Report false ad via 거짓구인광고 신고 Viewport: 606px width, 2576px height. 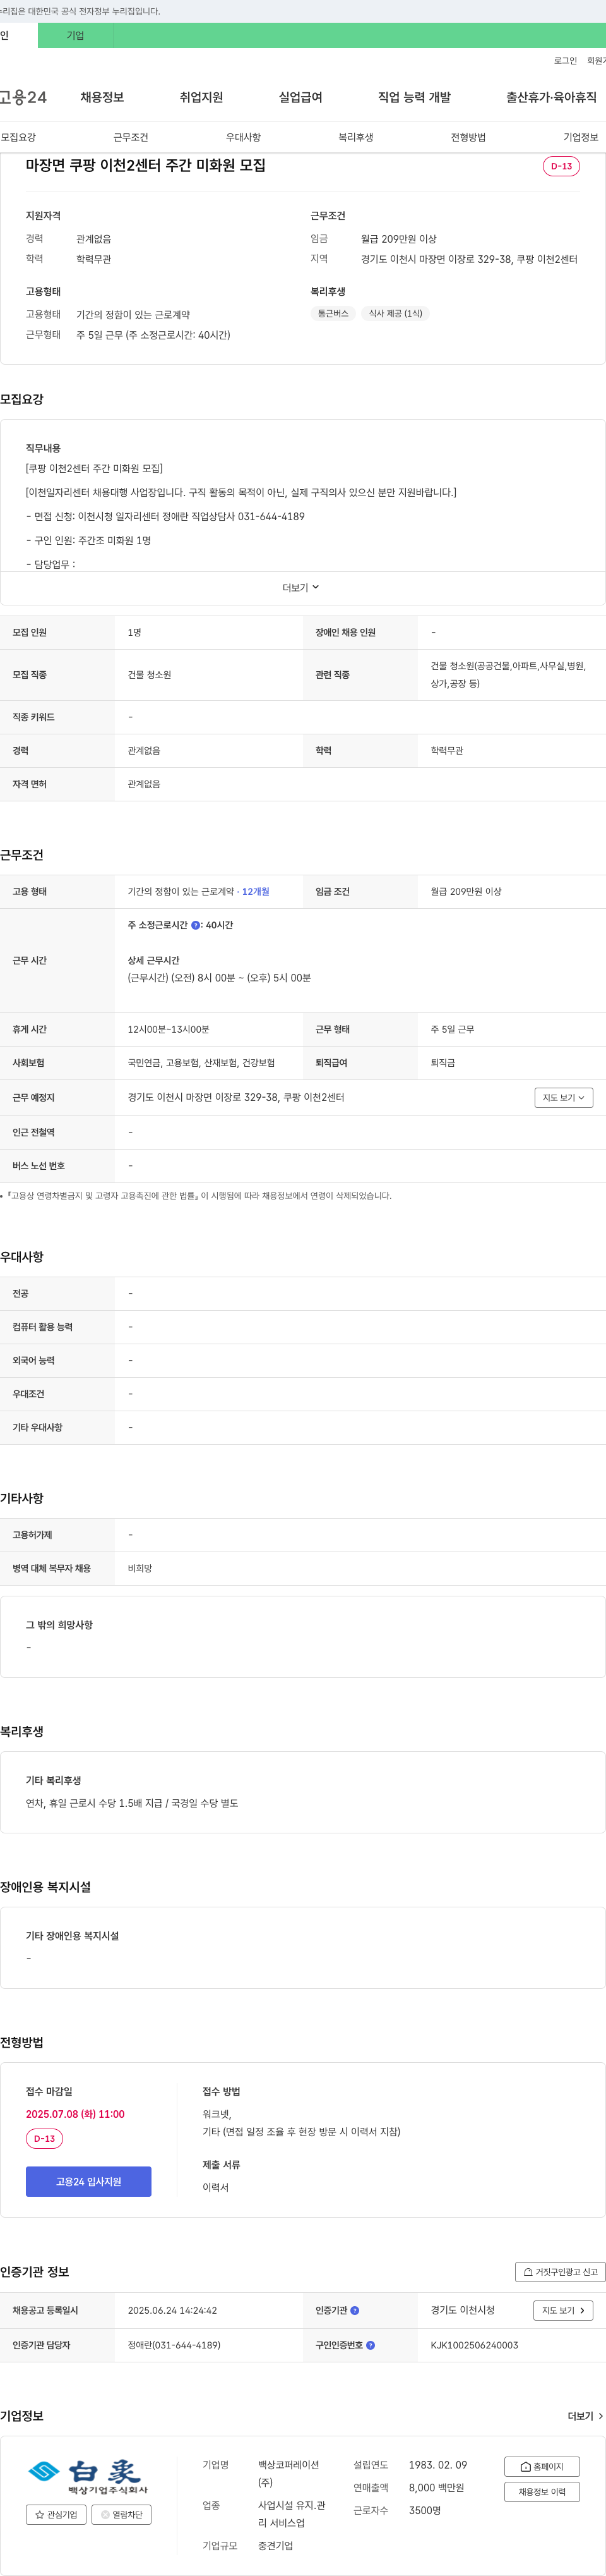tap(560, 2272)
